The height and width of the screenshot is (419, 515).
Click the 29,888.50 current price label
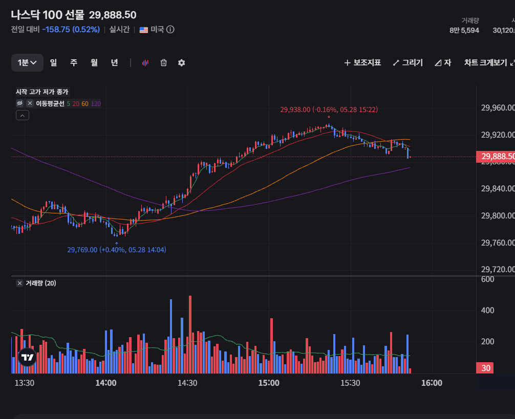496,157
